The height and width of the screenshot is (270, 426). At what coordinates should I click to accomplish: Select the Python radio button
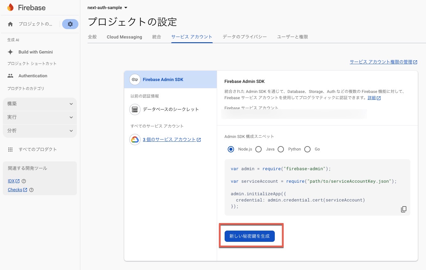point(281,149)
